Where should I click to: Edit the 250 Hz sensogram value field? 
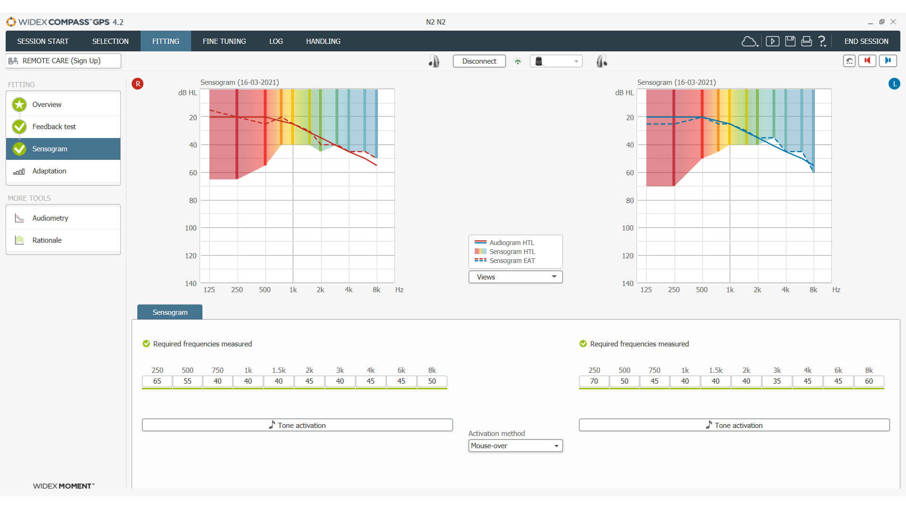click(x=157, y=381)
